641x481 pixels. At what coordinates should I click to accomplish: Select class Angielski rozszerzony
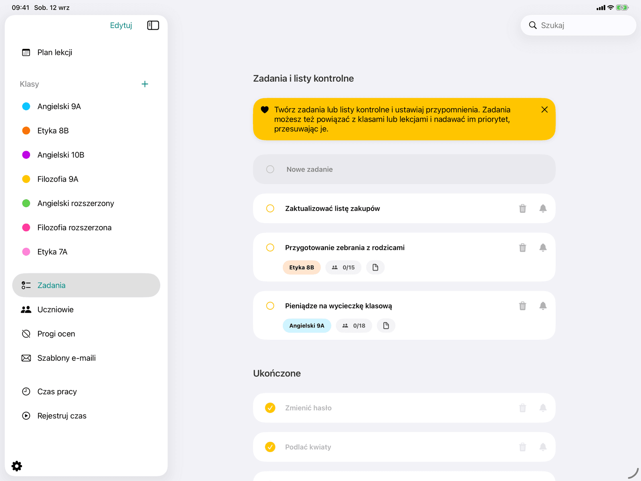(86, 203)
